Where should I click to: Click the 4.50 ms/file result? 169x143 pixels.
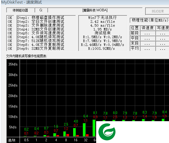tap(103, 25)
